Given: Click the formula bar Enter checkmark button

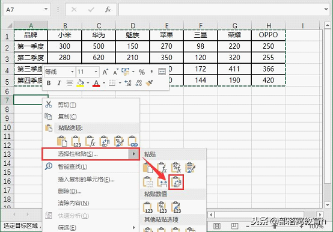Looking at the screenshot, I should pos(91,10).
